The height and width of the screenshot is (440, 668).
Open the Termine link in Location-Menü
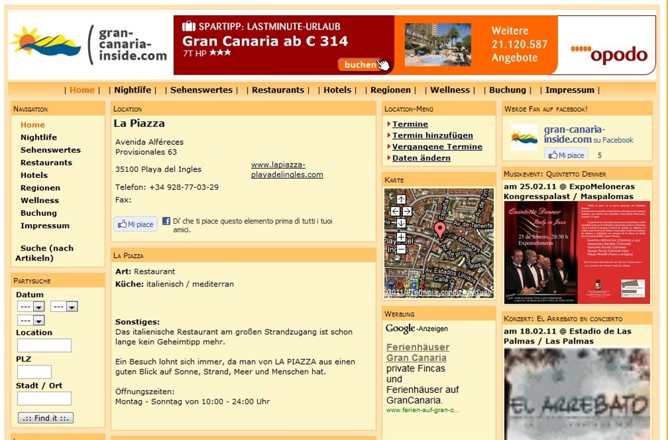click(x=410, y=124)
